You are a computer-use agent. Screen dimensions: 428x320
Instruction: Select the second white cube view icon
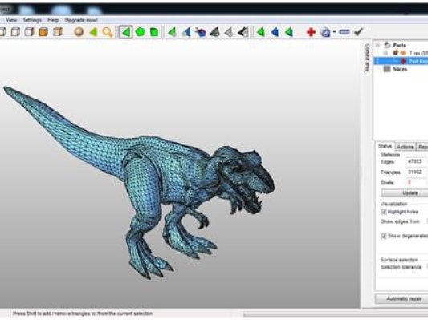click(15, 32)
